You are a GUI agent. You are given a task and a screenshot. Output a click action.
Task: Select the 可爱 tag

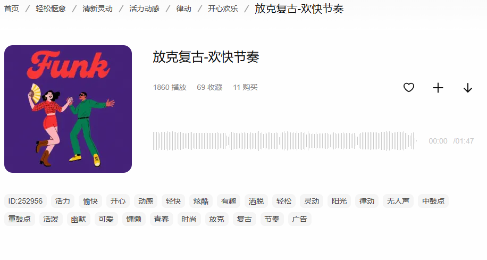click(x=106, y=219)
